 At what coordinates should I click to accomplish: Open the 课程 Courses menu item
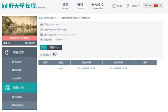point(80,6)
